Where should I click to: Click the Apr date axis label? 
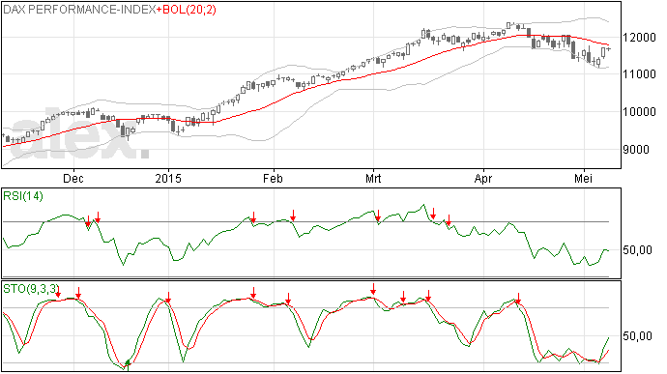tap(483, 178)
